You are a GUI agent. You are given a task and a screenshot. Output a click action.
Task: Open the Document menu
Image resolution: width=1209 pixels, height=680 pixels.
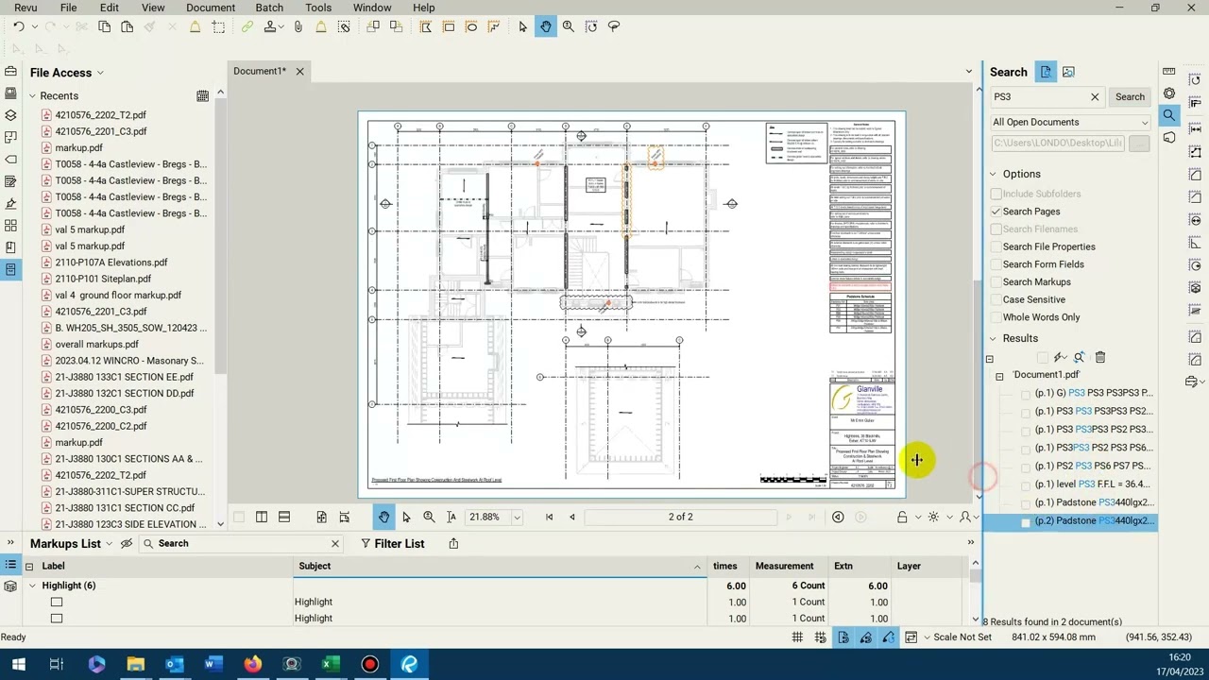point(211,8)
